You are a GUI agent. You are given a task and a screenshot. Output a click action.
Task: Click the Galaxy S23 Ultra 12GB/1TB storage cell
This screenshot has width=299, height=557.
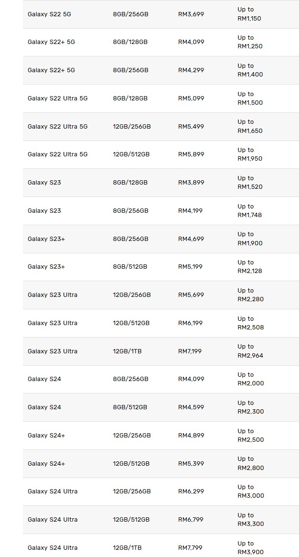coord(127,351)
